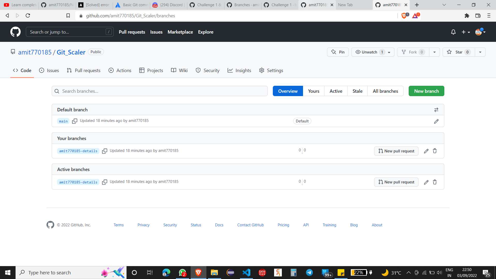Switch to the Insights tab
Viewport: 496px width, 279px height.
pos(239,70)
